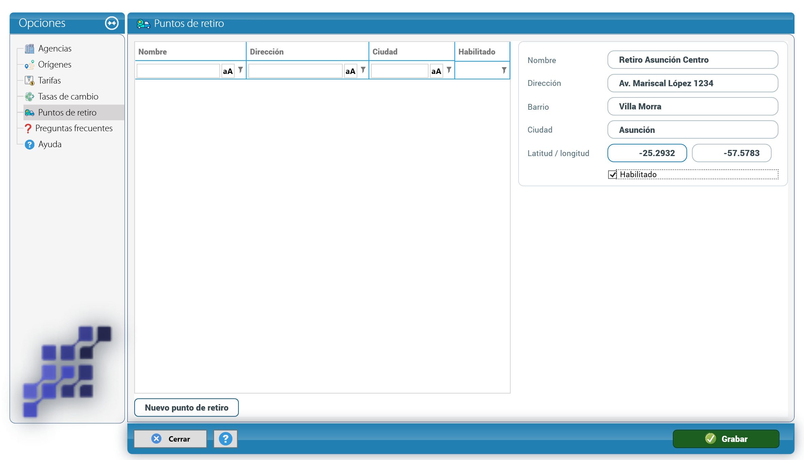
Task: Open Agencias in the options tree
Action: point(55,49)
